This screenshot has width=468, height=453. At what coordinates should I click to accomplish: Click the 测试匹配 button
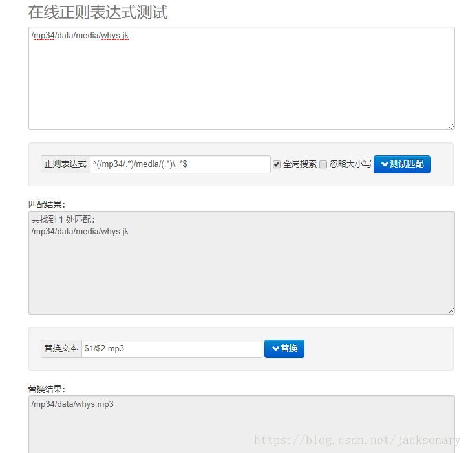coord(401,164)
